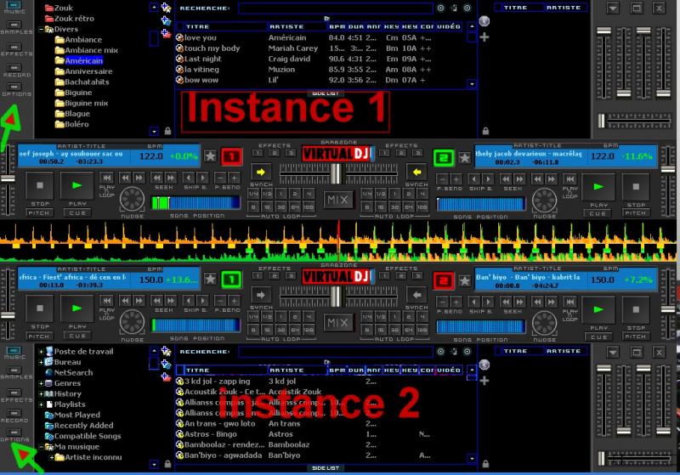The width and height of the screenshot is (680, 475).
Task: Click yellow Synch arrow on Instance 1 right deck
Action: [x=416, y=172]
